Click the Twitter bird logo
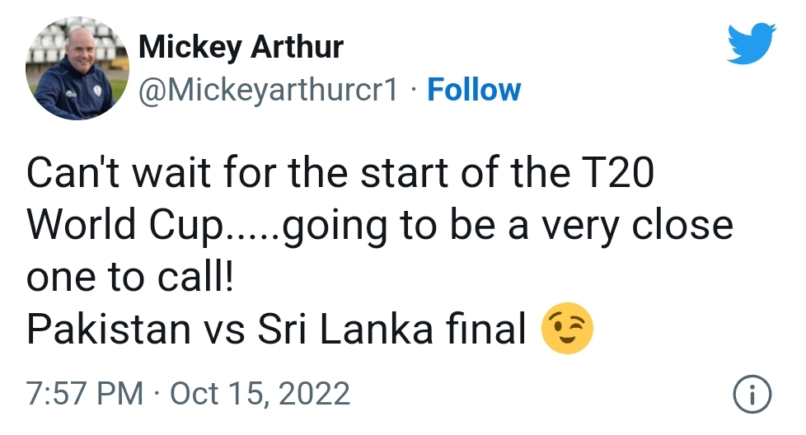Viewport: 806px width, 435px height. point(752,44)
